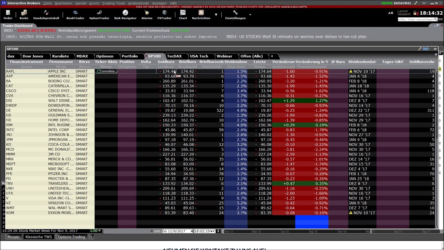Switch to the MDAX tab
Screen dimensions: 444x250
pyautogui.click(x=82, y=56)
